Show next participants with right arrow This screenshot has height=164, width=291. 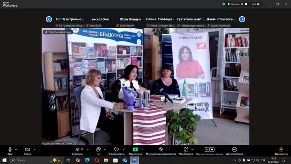click(242, 19)
